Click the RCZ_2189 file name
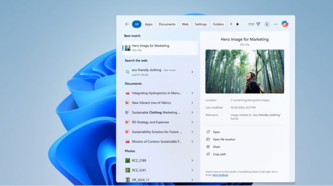 click(139, 160)
